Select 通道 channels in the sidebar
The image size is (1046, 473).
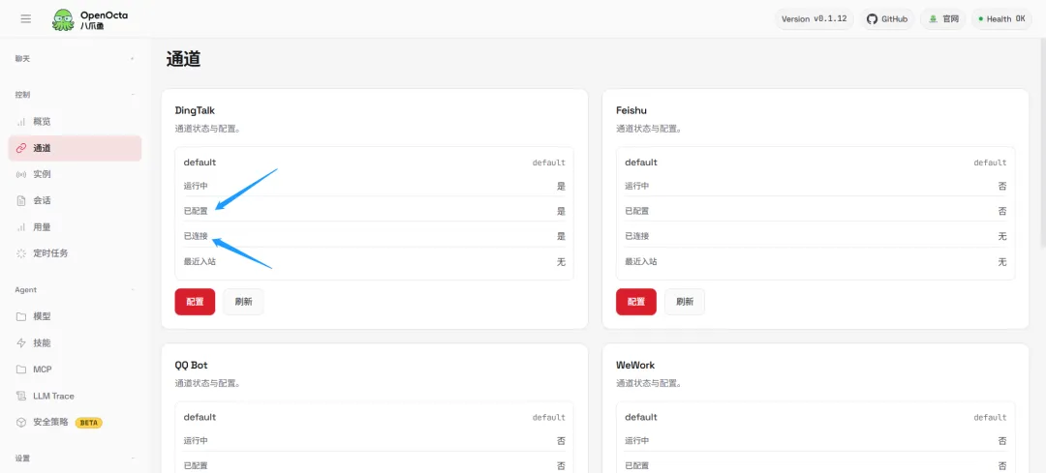(75, 148)
